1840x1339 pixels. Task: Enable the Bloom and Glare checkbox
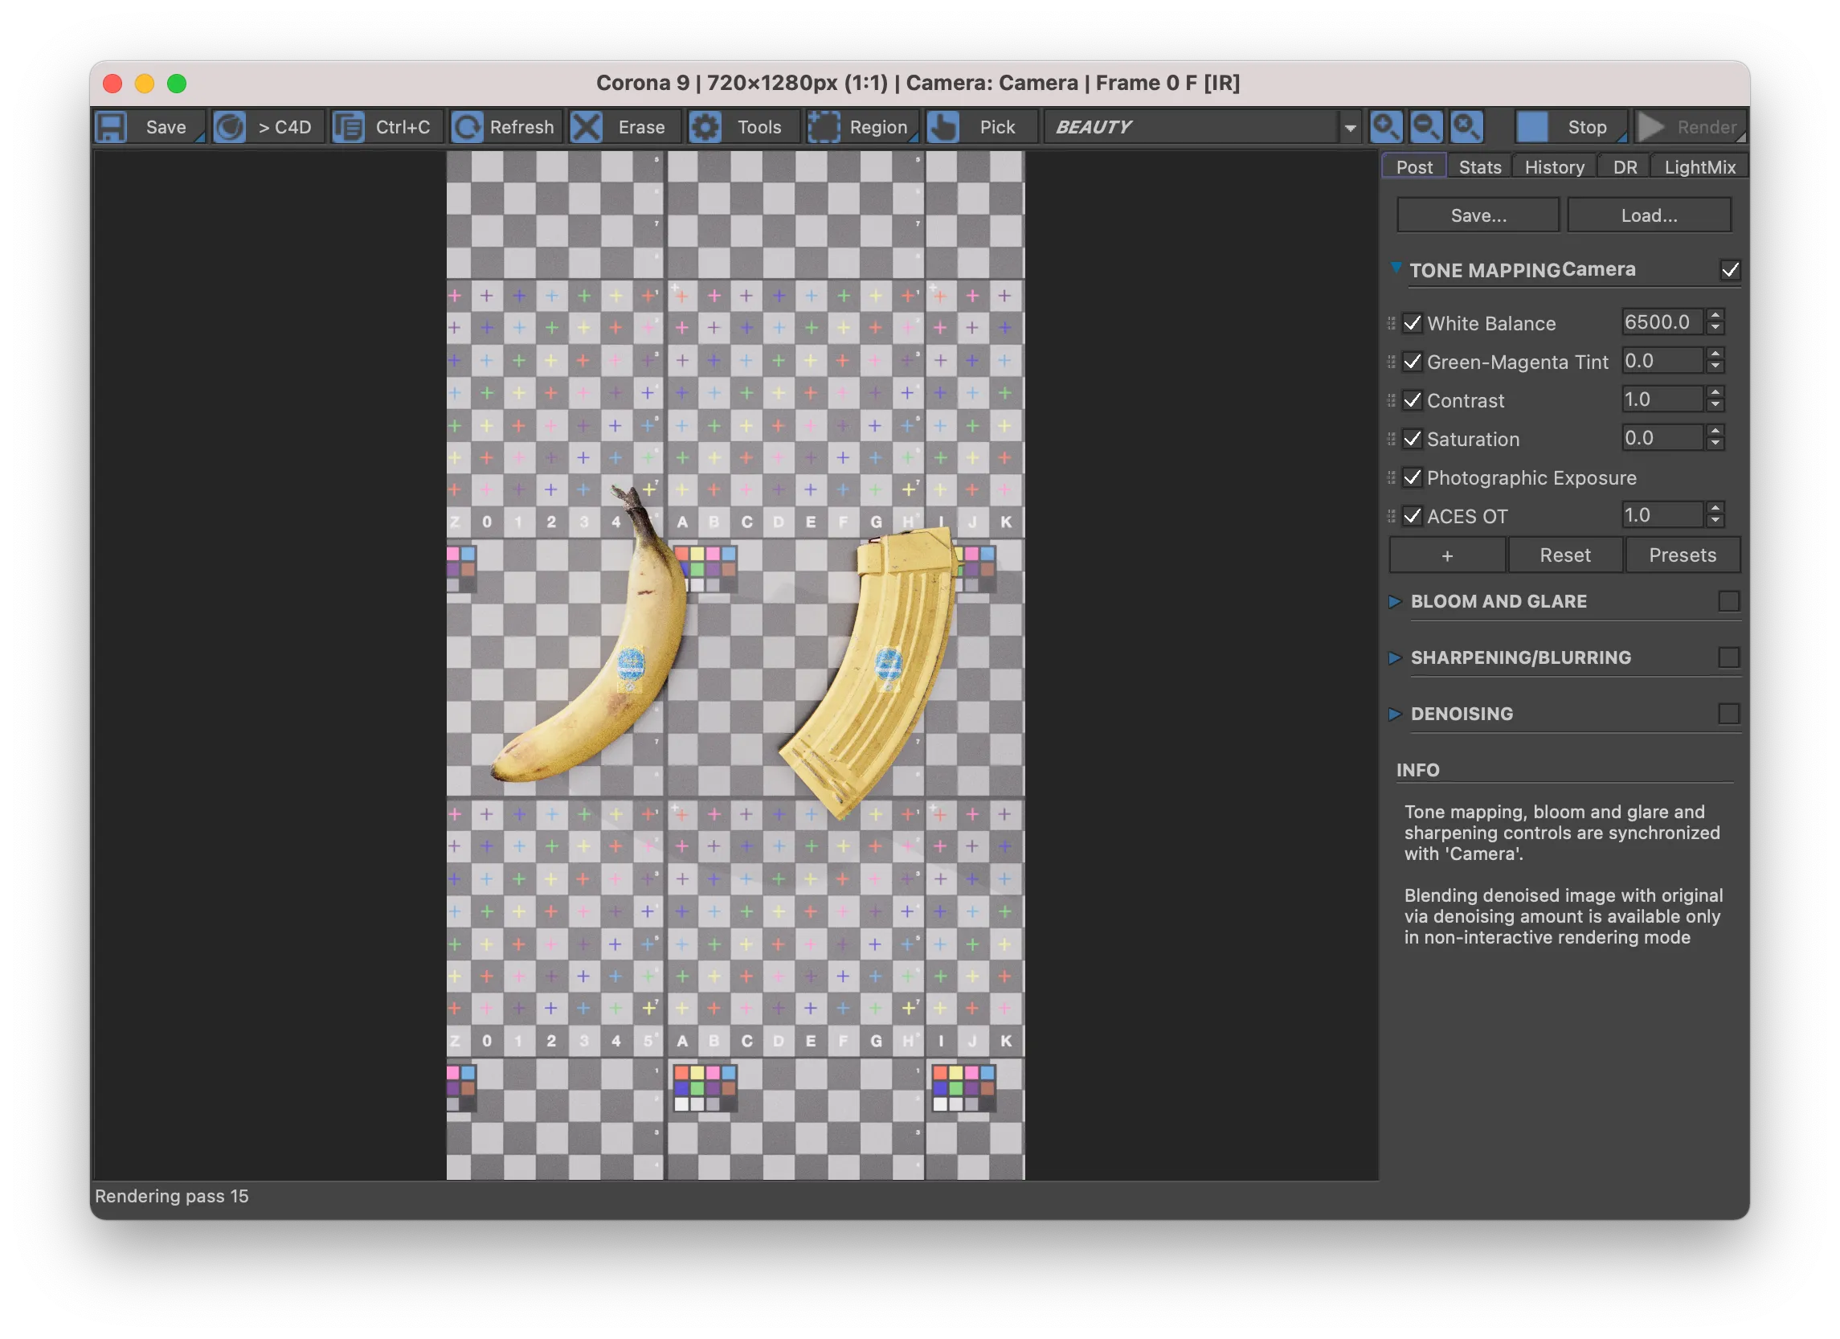[x=1728, y=601]
